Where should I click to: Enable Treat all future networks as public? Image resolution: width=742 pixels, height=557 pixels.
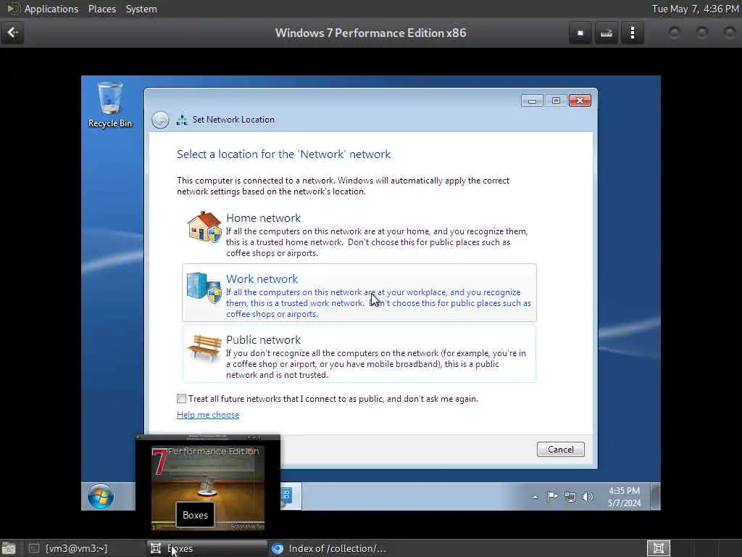coord(181,398)
